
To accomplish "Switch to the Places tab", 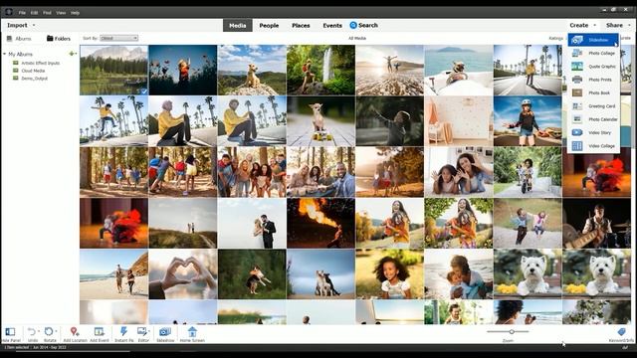I will pos(301,25).
